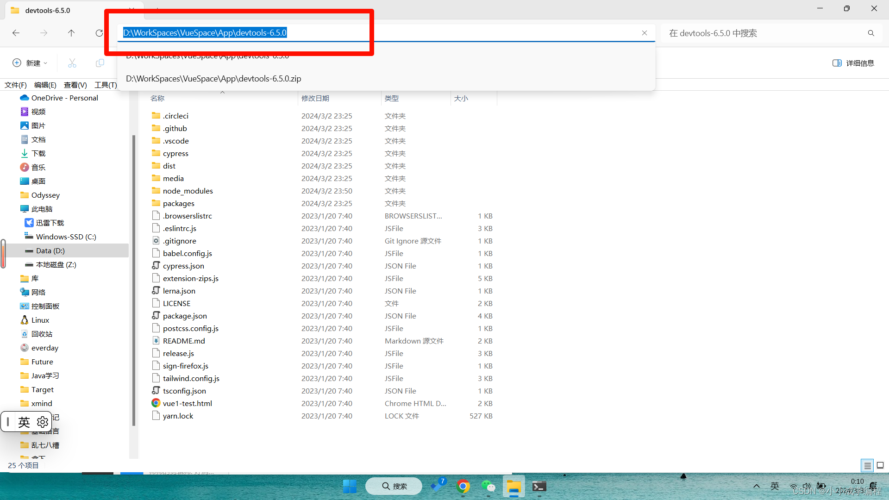Switch to large icons view button
This screenshot has height=500, width=889.
880,465
